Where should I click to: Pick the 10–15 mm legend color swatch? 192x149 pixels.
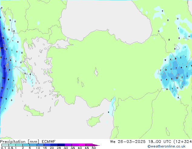(40, 145)
